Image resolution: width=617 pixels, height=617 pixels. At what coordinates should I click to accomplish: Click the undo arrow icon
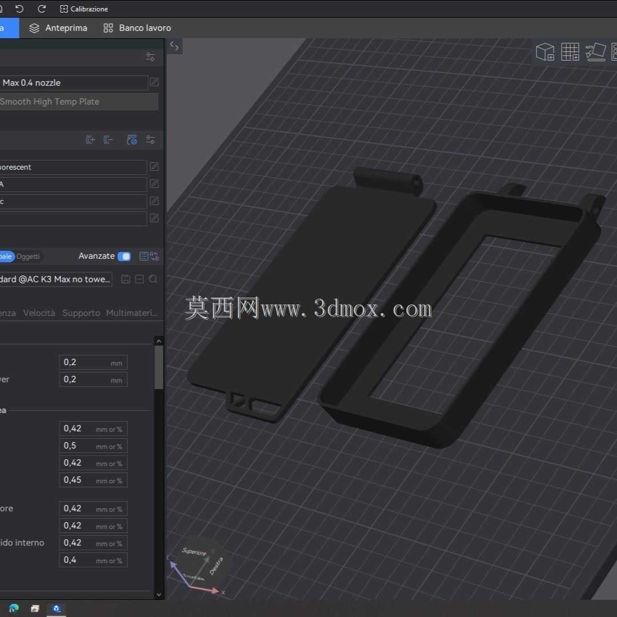pyautogui.click(x=19, y=9)
